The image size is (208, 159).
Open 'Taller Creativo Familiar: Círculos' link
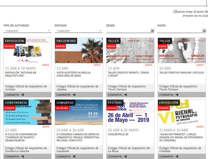(x=181, y=73)
